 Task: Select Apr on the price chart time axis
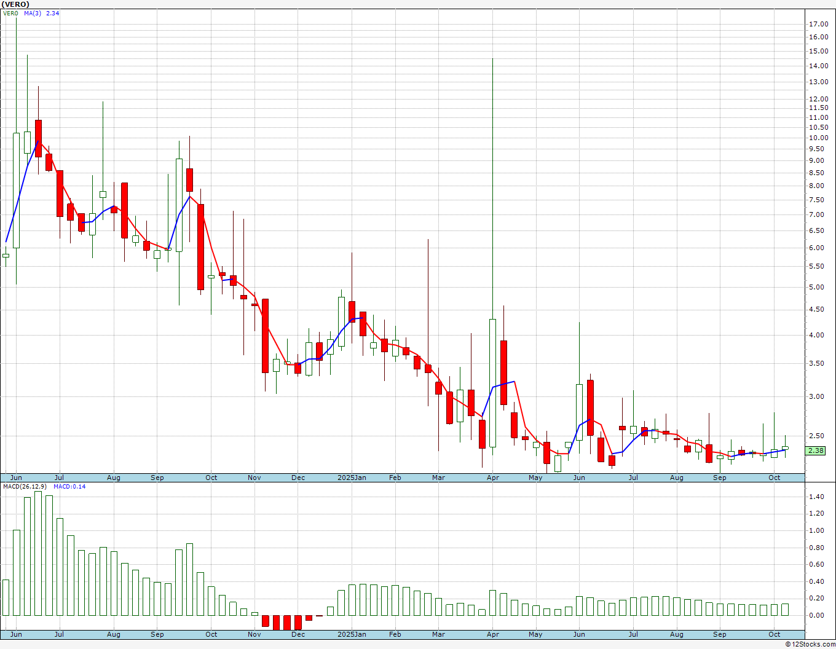pyautogui.click(x=493, y=478)
